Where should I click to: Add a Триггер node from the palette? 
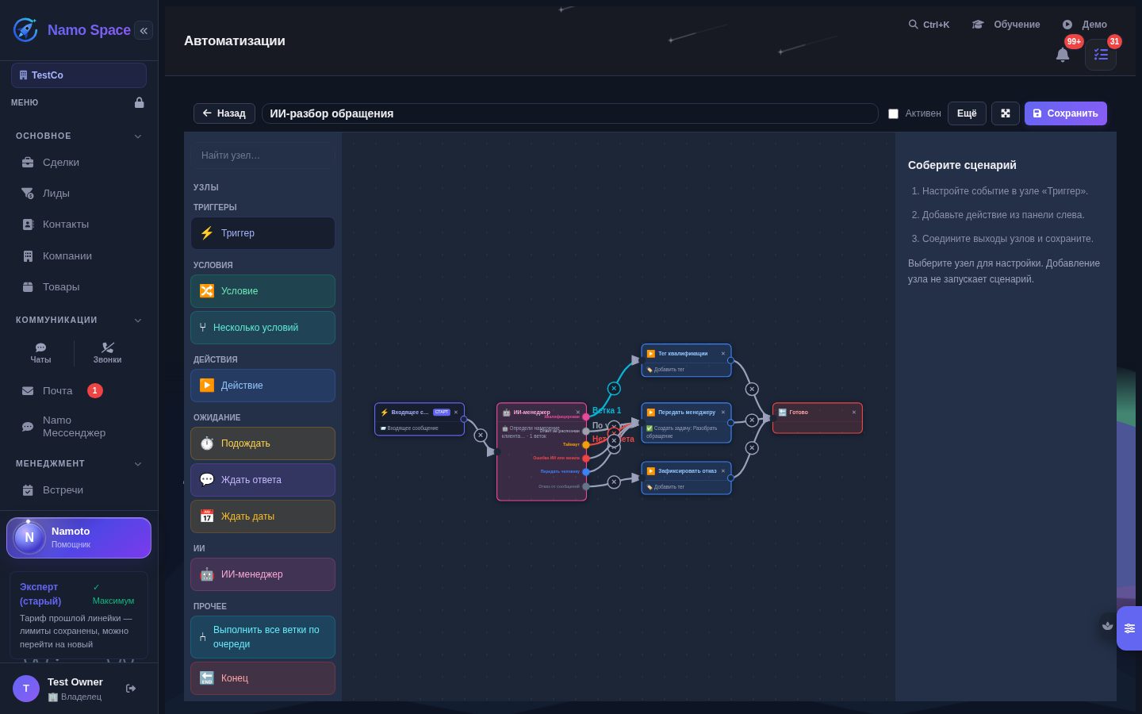pos(263,233)
